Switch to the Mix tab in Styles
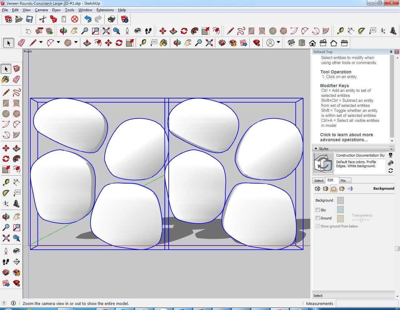The width and height of the screenshot is (400, 310). [x=343, y=181]
